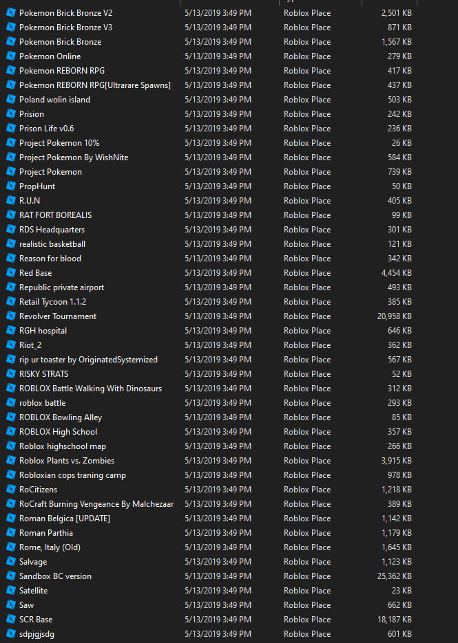Select the icon for RAT FORT BOREALIS
The width and height of the screenshot is (458, 643).
click(x=11, y=215)
